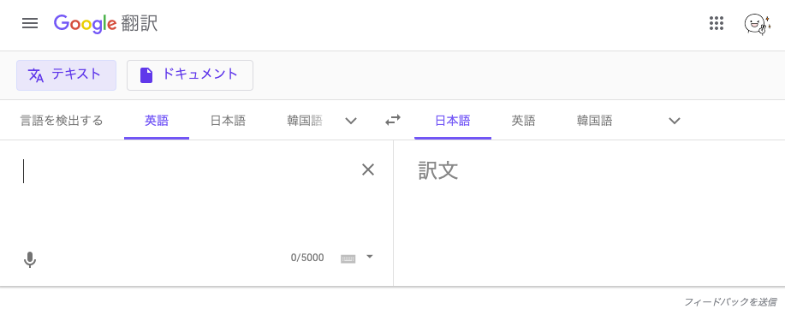This screenshot has width=785, height=315.
Task: Choose 英語 as target language
Action: coord(524,121)
